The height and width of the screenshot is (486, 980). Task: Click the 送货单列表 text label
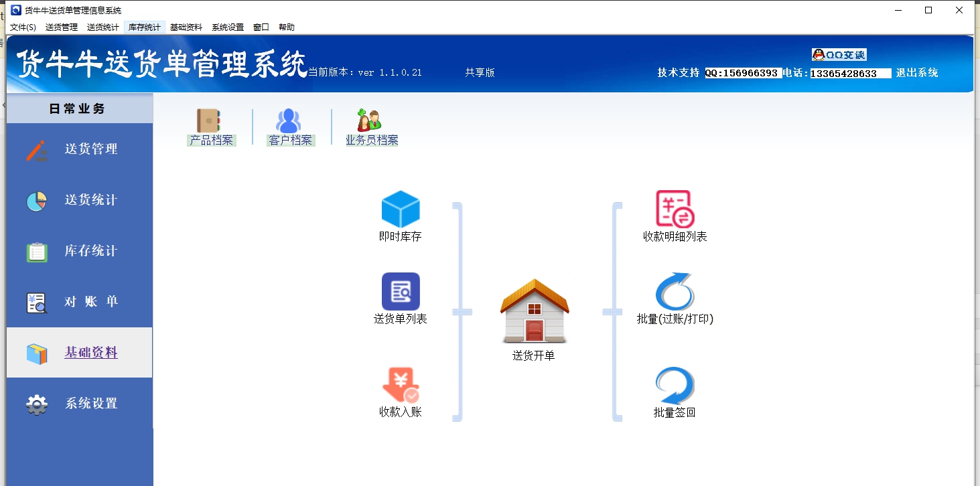[x=401, y=319]
